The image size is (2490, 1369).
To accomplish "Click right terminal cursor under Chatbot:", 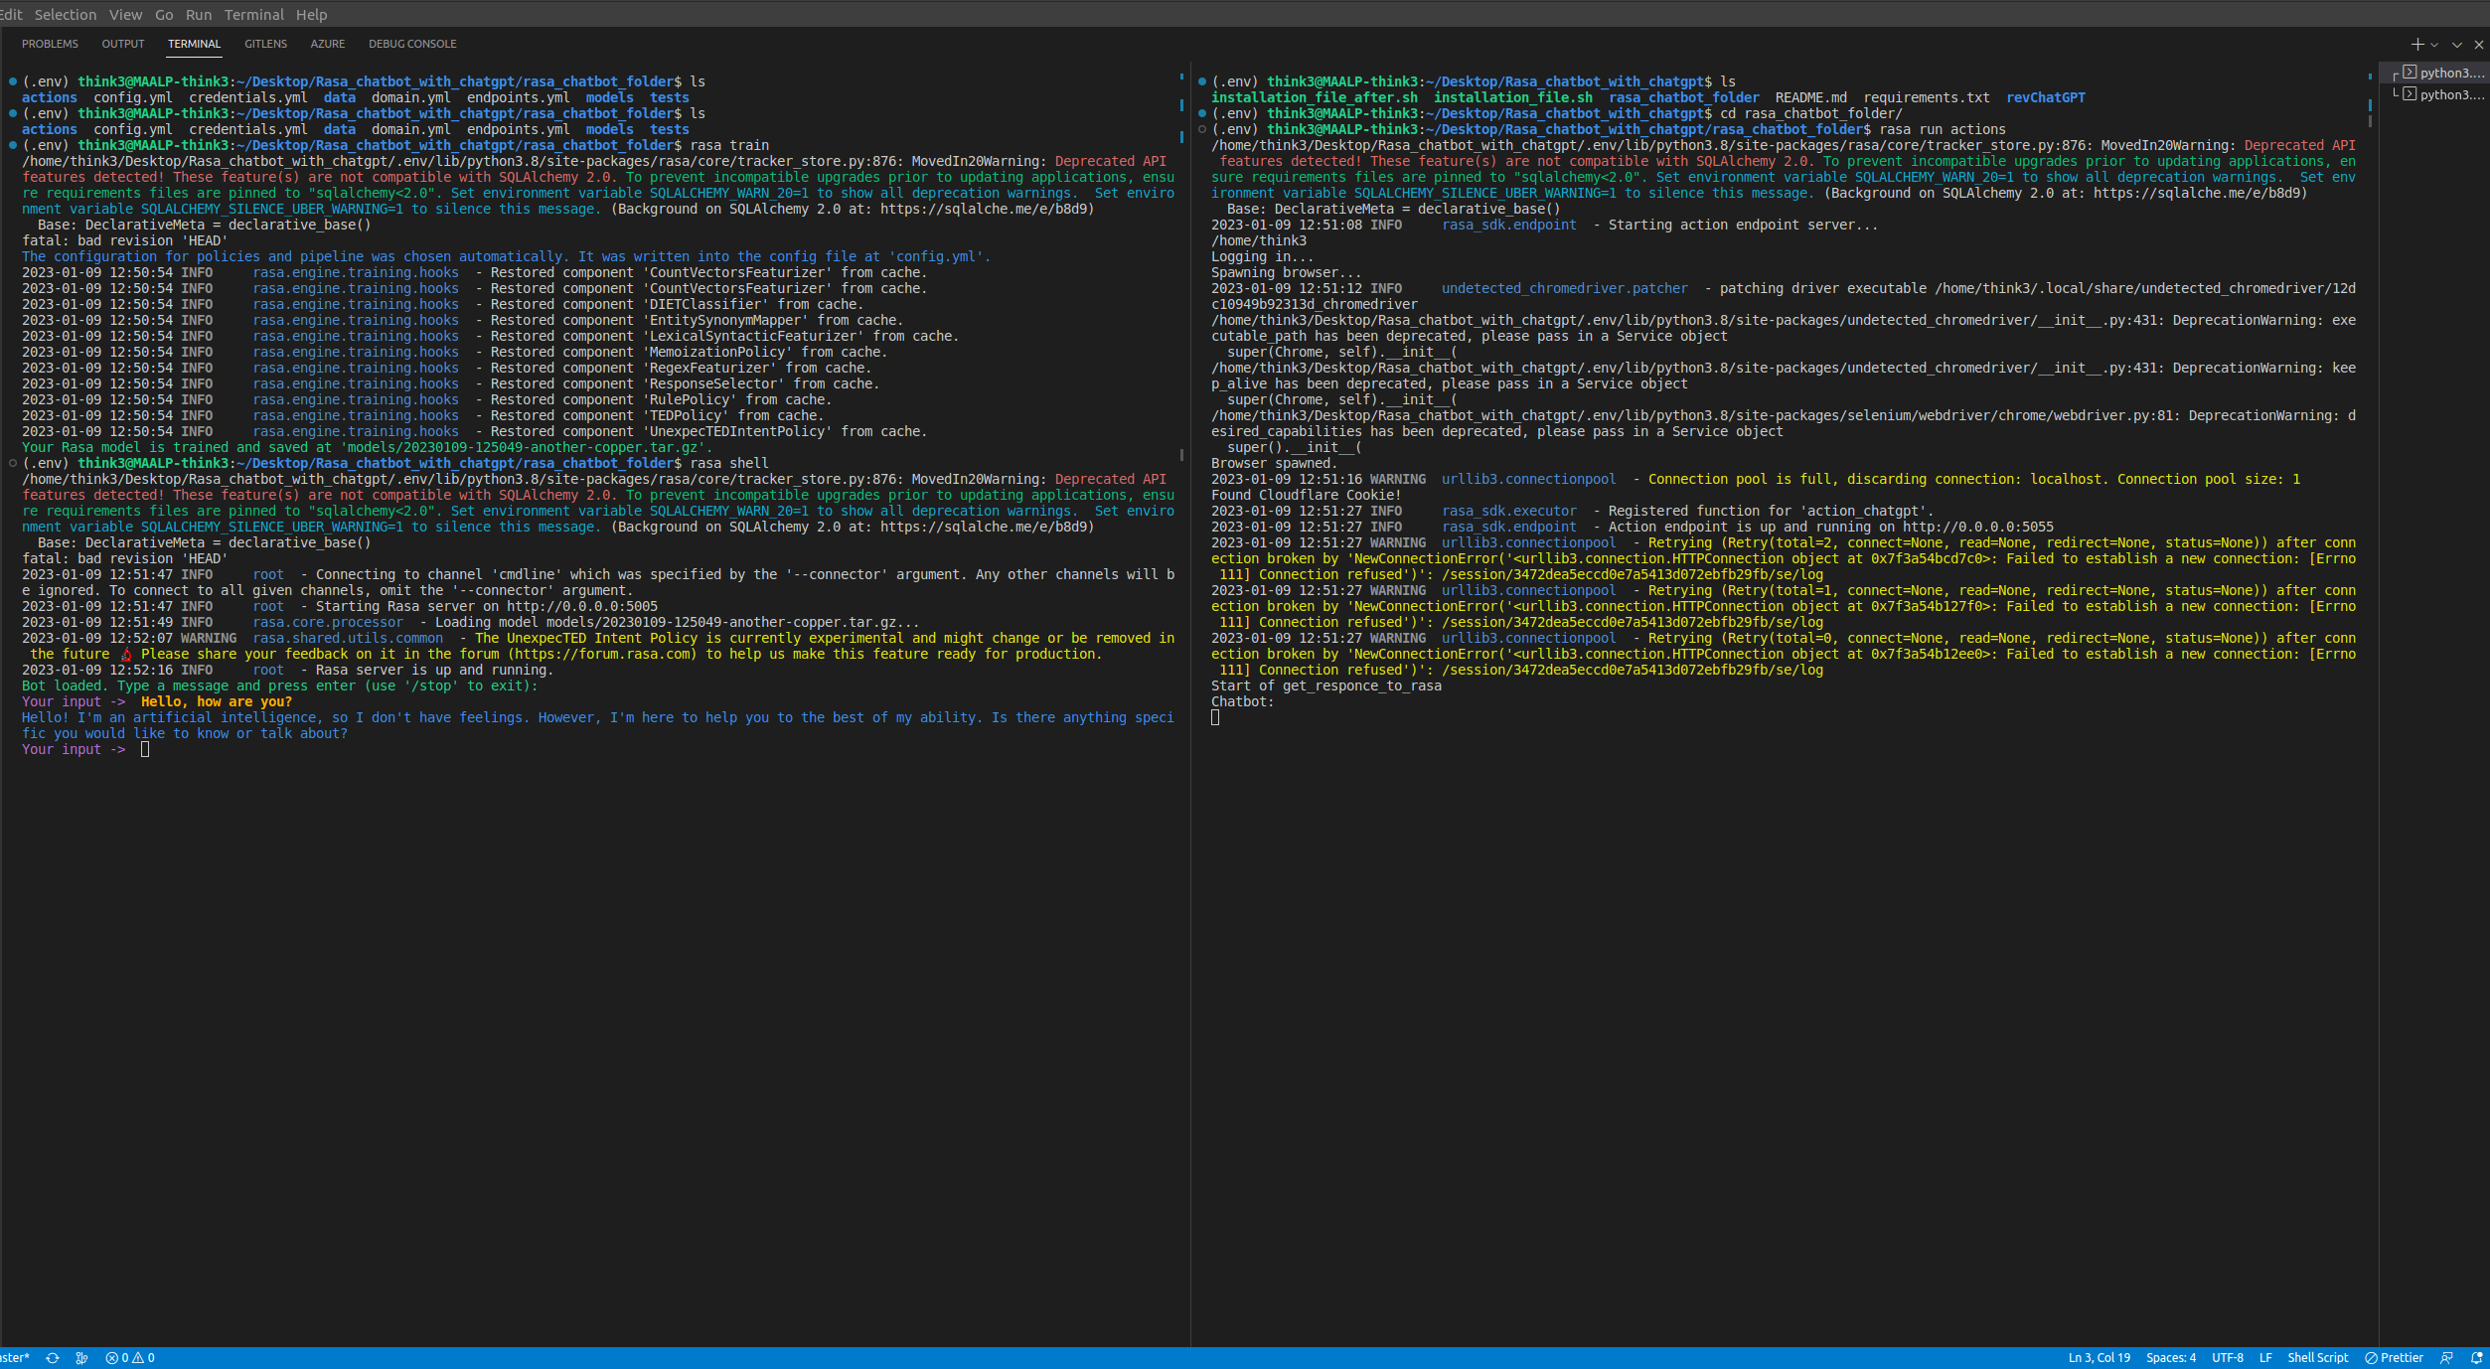I will 1215,718.
